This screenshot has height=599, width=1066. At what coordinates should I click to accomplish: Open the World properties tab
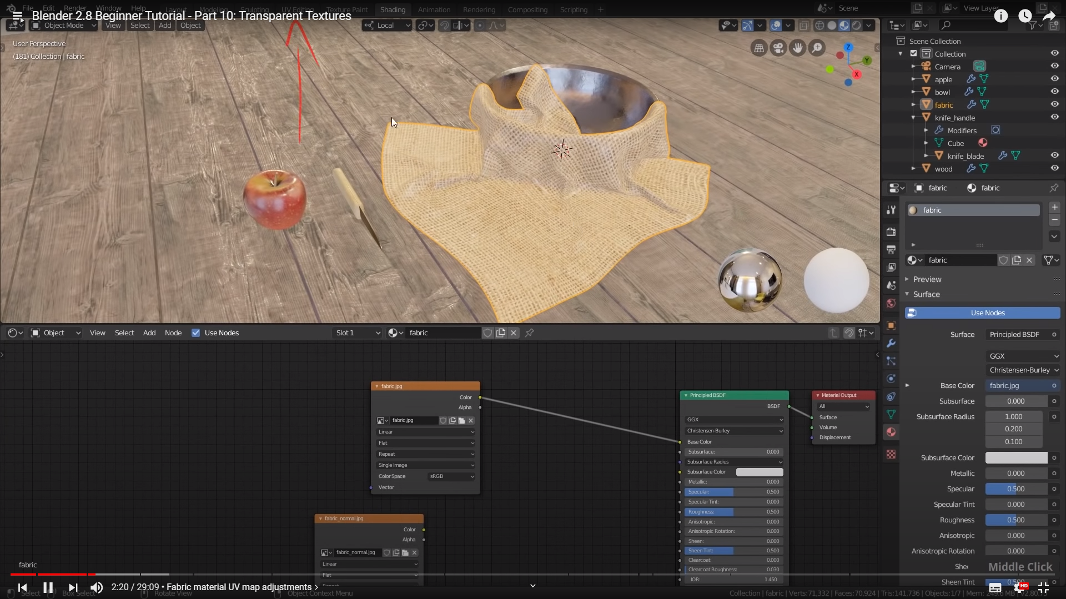pos(891,303)
